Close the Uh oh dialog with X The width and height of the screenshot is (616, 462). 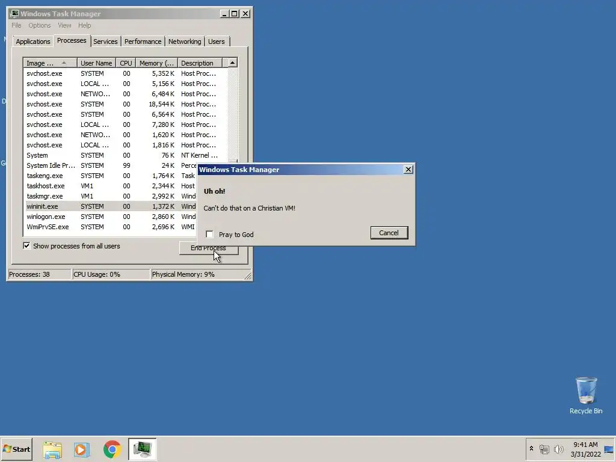coord(408,169)
